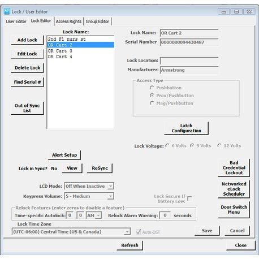Viewport: 259px width, 259px height.
Task: Open the Group Editor tab
Action: point(97,21)
